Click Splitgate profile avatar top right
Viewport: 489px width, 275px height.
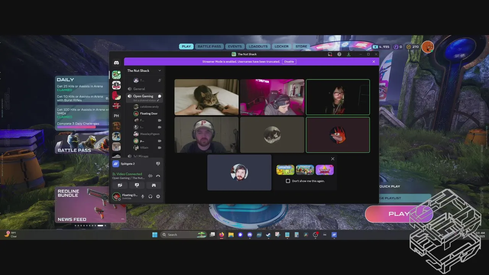(427, 47)
